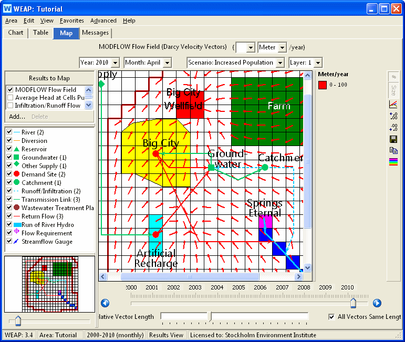
Task: Click the 2005 label on the timeline
Action: click(238, 287)
